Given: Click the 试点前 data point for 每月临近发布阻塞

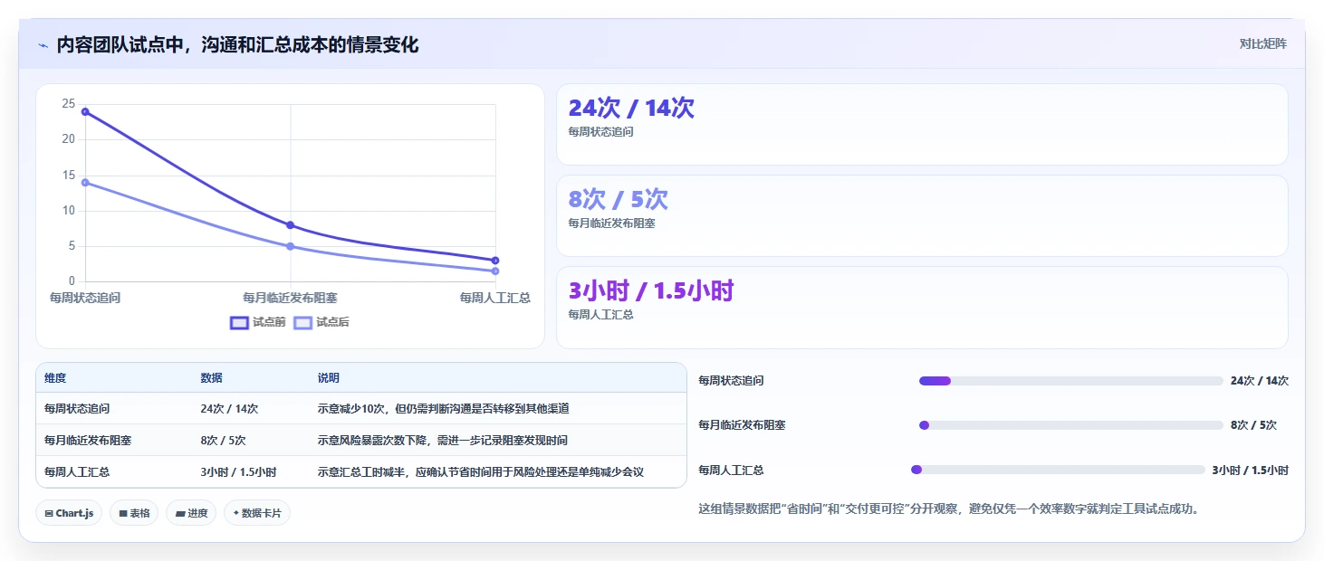Looking at the screenshot, I should point(291,225).
